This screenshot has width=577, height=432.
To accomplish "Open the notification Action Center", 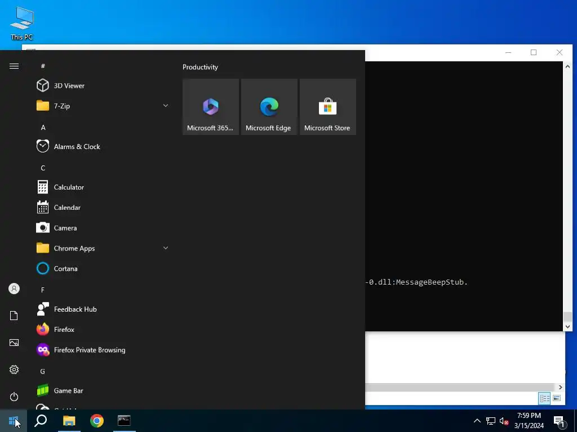I will click(560, 421).
